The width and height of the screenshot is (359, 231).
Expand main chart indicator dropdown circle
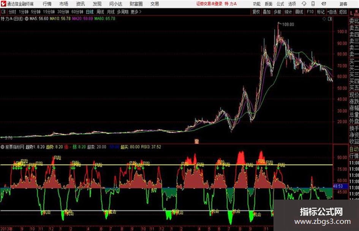coord(27,19)
